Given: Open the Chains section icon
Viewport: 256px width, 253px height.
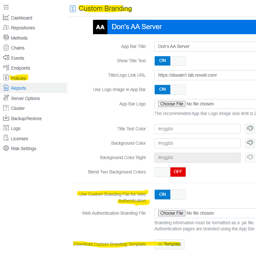Looking at the screenshot, I should pyautogui.click(x=6, y=48).
